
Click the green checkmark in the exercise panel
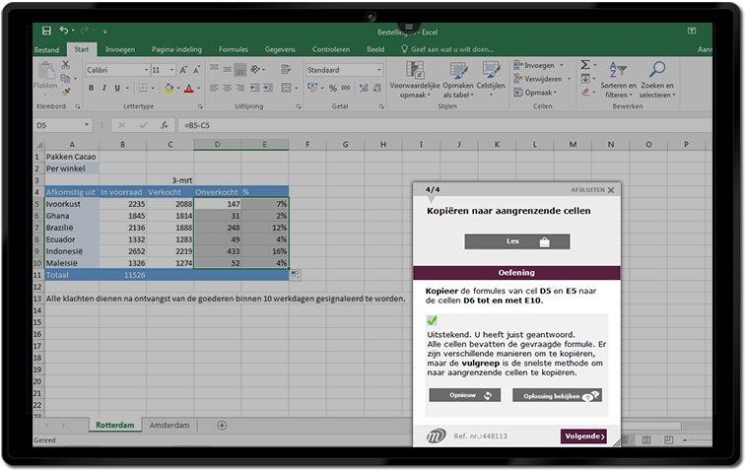point(432,321)
